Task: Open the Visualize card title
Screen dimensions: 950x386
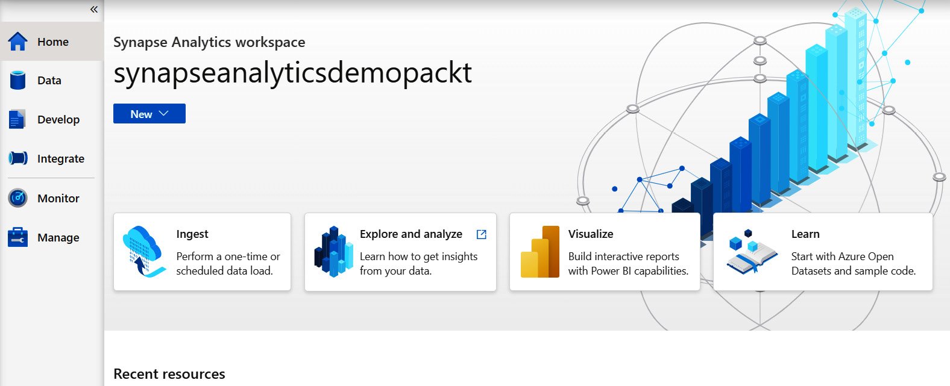Action: point(591,234)
